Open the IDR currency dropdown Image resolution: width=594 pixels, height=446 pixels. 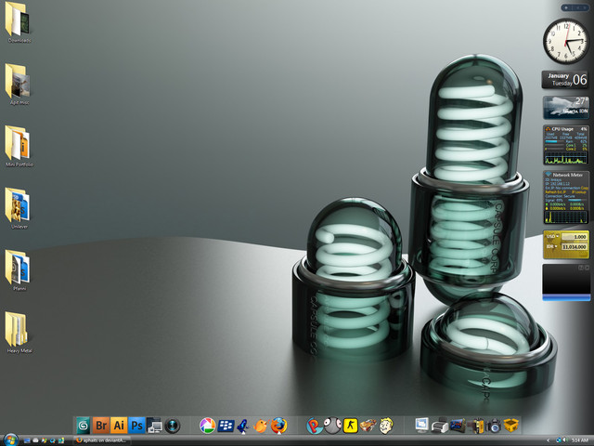point(552,246)
